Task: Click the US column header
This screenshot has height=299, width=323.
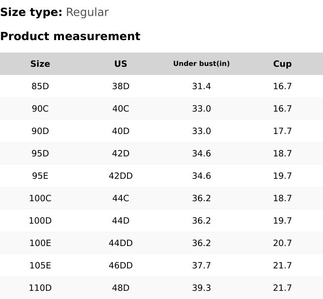Action: click(x=121, y=64)
